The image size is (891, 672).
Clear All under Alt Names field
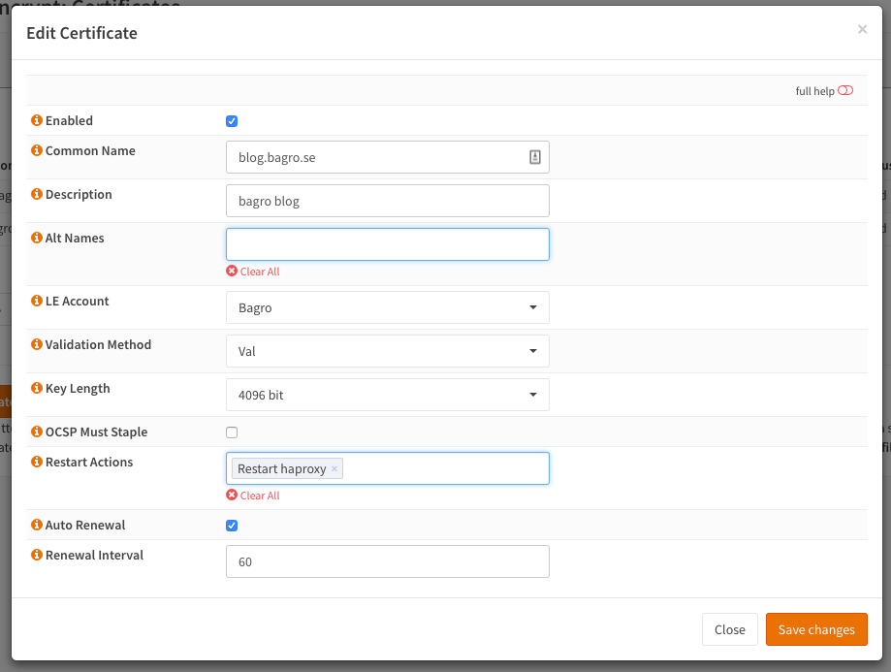pos(253,272)
